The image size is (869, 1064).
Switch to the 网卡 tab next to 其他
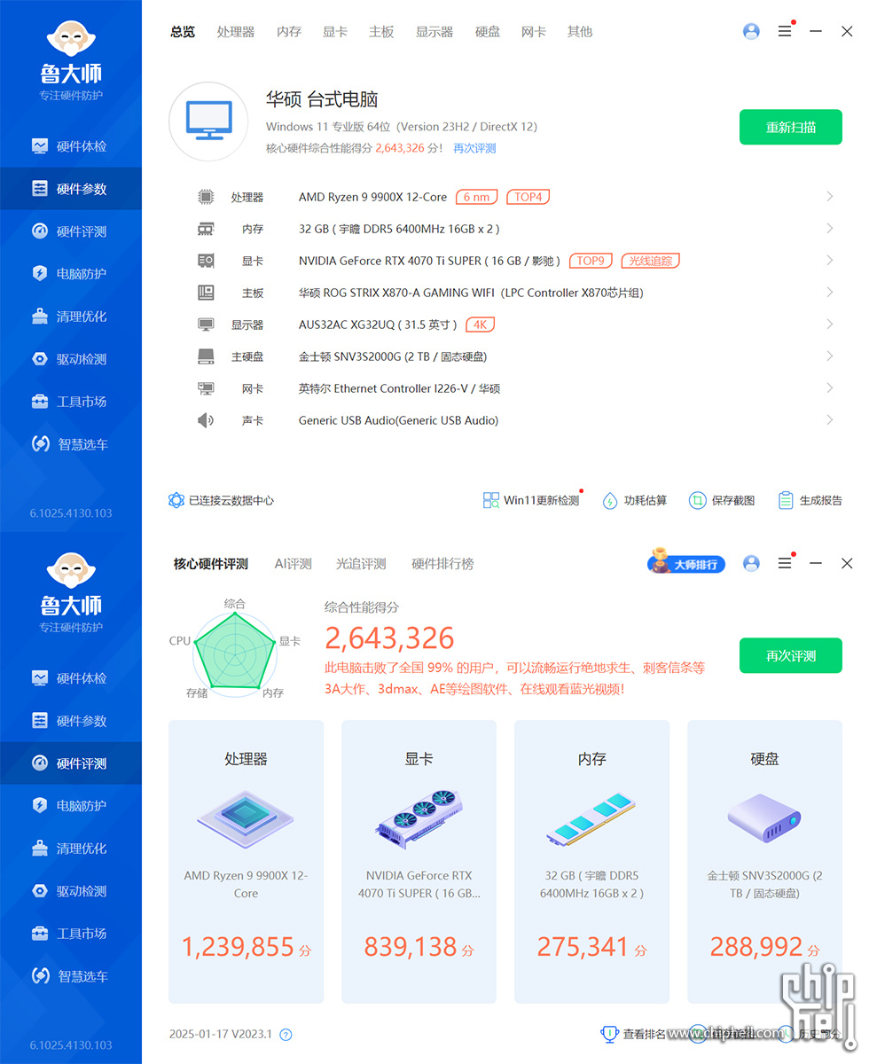tap(534, 32)
